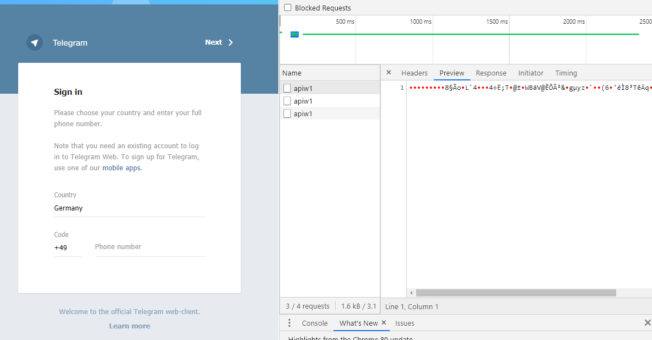Click the horizontal scrollbar thumb in preview
Viewport: 652px width, 340px height.
pos(516,293)
